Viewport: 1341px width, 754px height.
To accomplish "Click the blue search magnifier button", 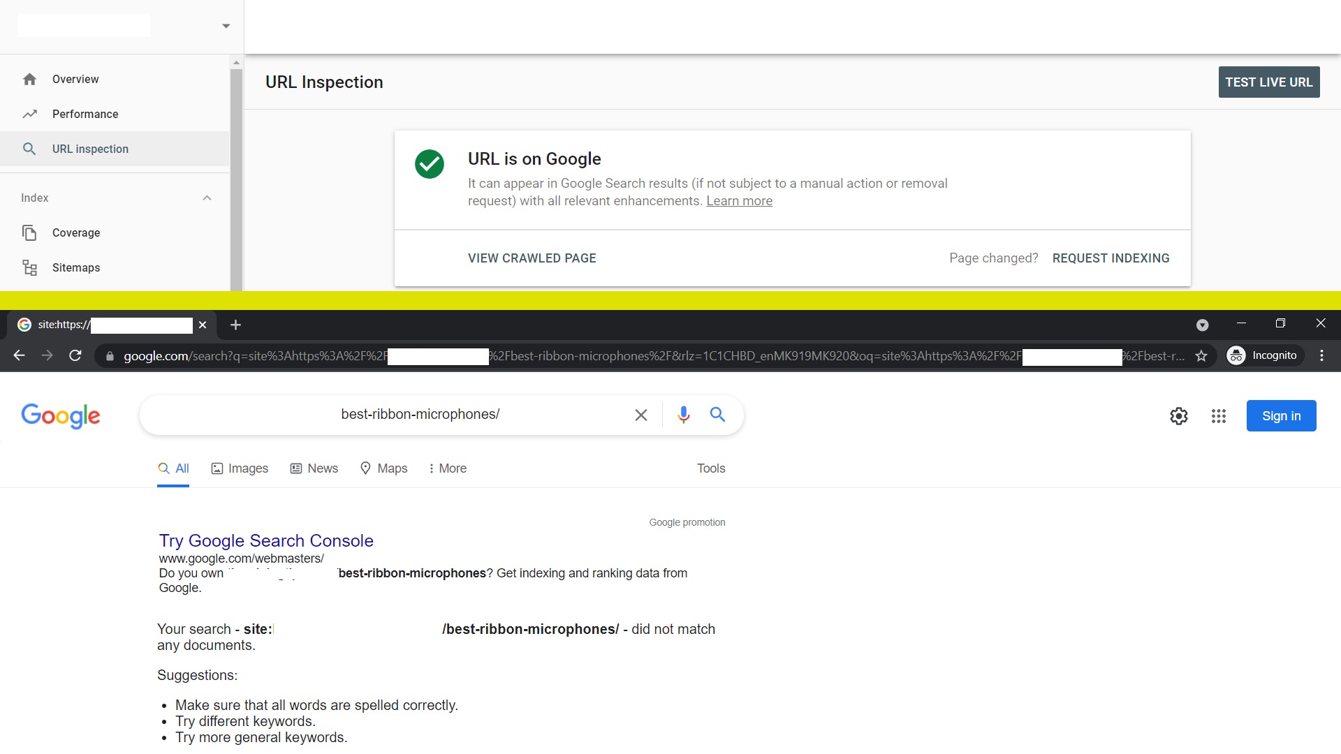I will (717, 415).
